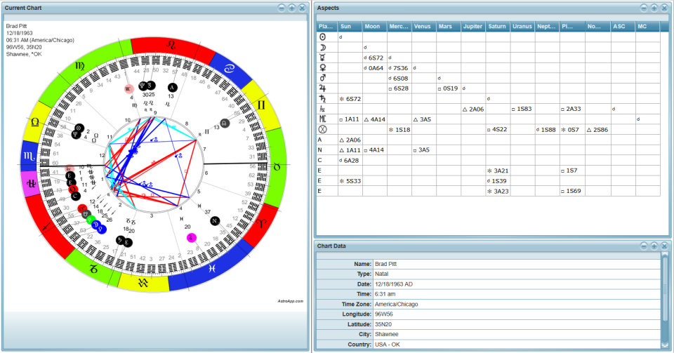Viewport: 674px width, 353px height.
Task: Select the Time Zone value America/Chicago
Action: click(396, 305)
